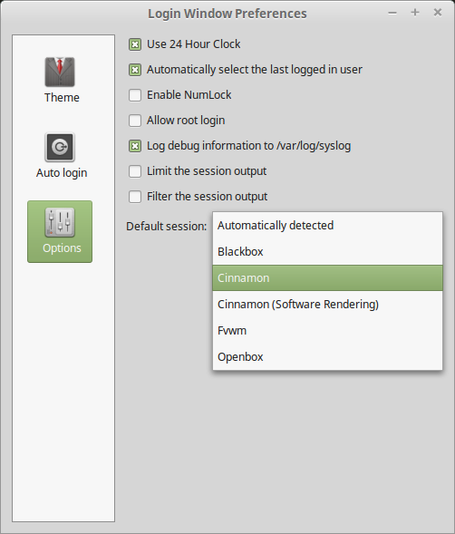Uncheck Automatically select the last logged in user
The image size is (455, 534).
click(x=135, y=70)
